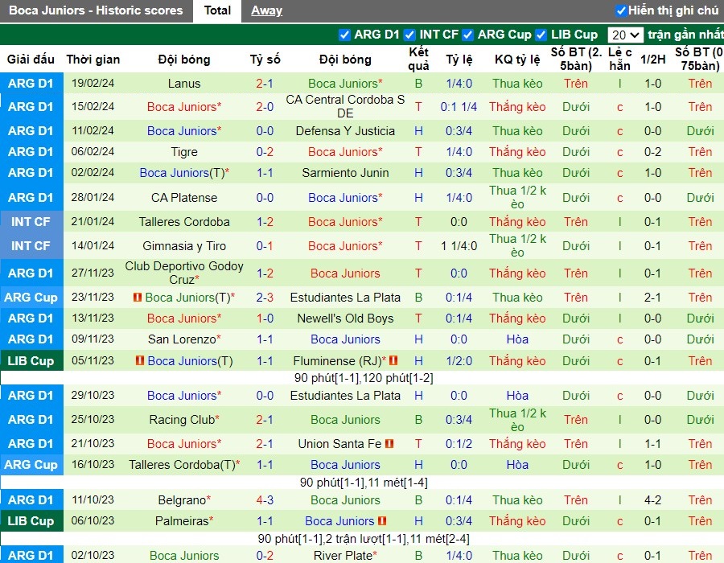Image resolution: width=724 pixels, height=563 pixels.
Task: Click the red card icon before Boca Juniors(T) Fluminense row
Action: click(x=140, y=360)
